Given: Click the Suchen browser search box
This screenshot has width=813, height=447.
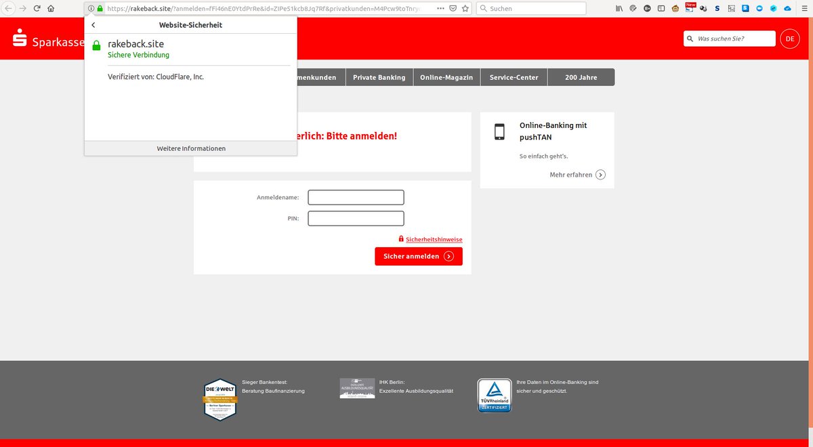Looking at the screenshot, I should click(531, 8).
